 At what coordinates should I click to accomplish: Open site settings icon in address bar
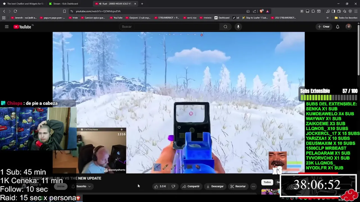tap(72, 11)
